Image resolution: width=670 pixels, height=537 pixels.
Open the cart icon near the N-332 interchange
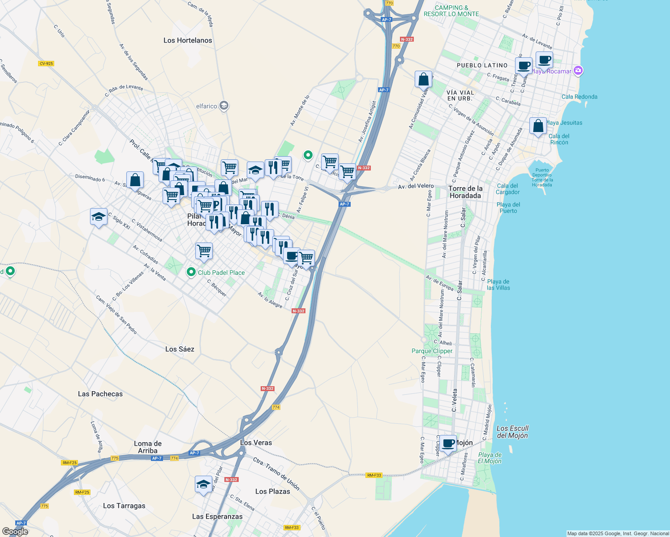(347, 170)
